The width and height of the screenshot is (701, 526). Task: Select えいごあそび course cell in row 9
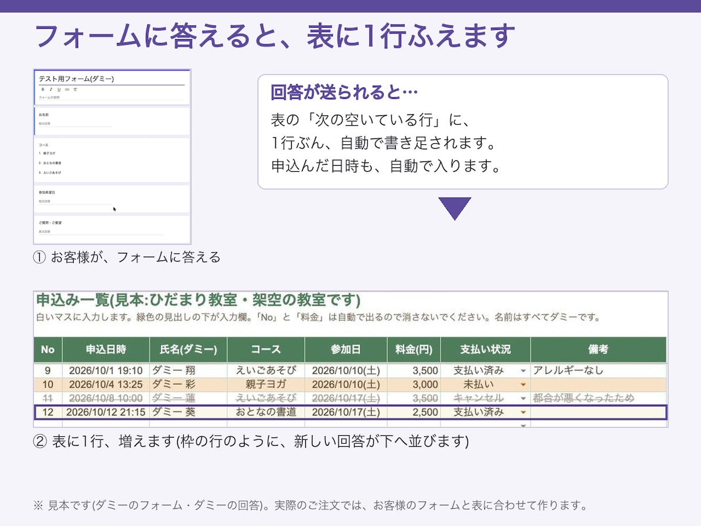266,371
